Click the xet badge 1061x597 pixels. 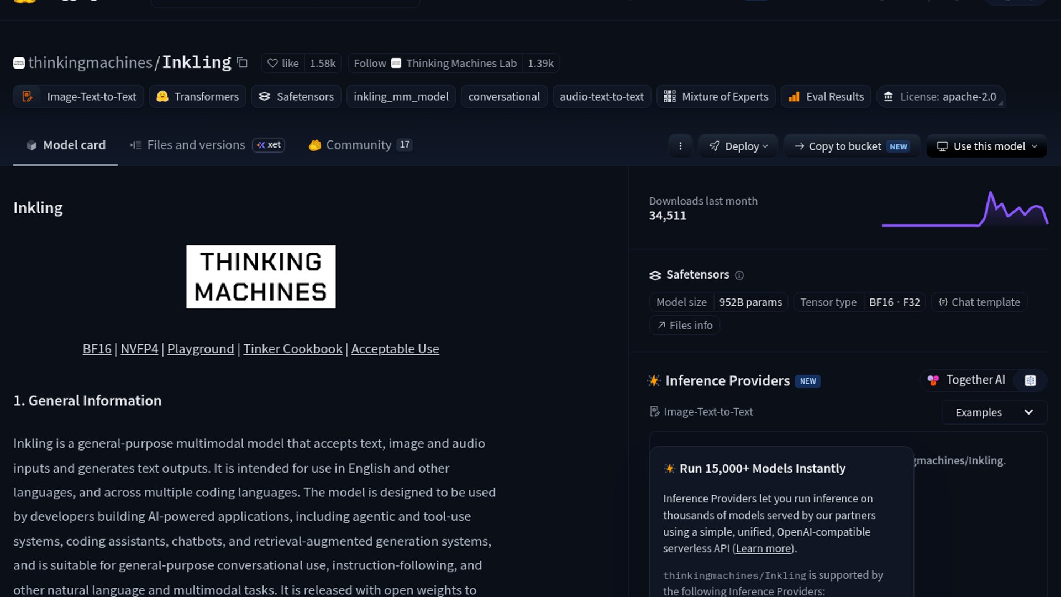click(x=269, y=145)
